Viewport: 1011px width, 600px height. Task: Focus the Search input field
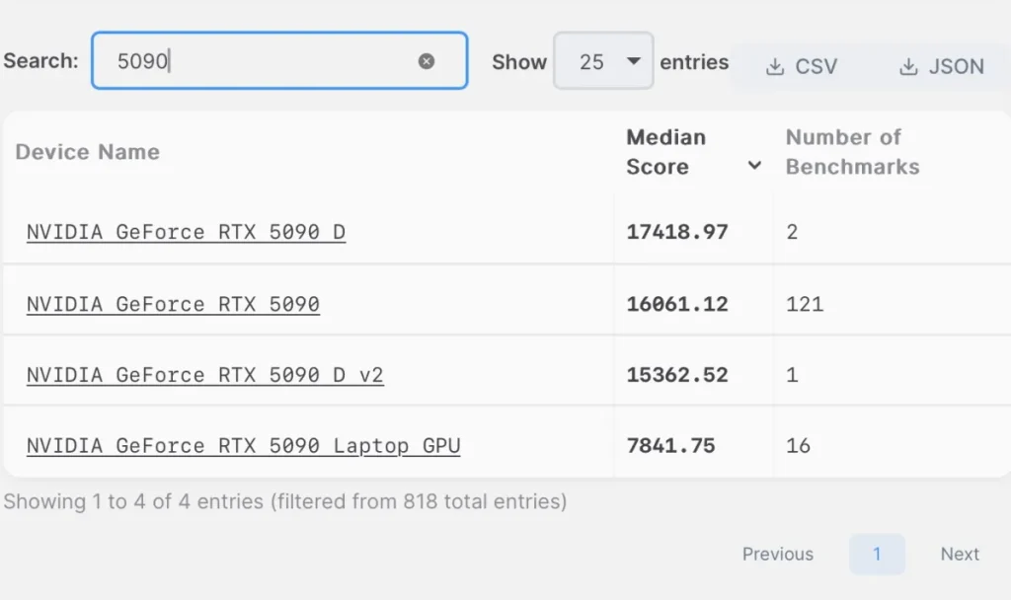(279, 60)
